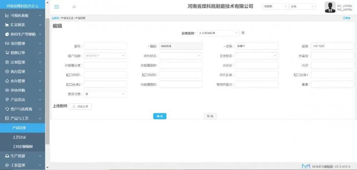Viewport: 357px width, 170px height.
Task: Click the sidebar scrollbar up arrow
Action: pyautogui.click(x=47, y=3)
